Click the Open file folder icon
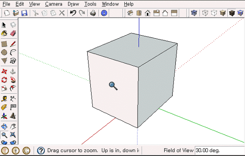This screenshot has height=156, width=245. point(15,13)
